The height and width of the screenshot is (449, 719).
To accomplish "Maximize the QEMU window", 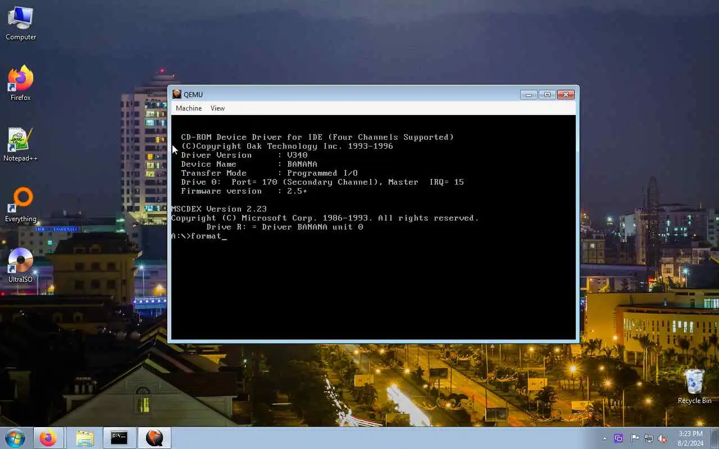I will pos(547,95).
